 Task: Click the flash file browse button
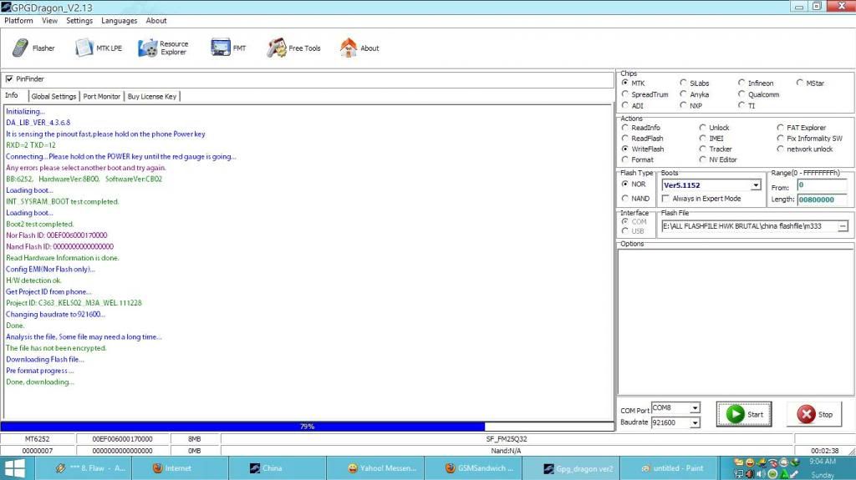pos(843,226)
